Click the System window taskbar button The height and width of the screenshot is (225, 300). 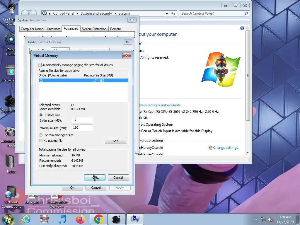pyautogui.click(x=135, y=219)
